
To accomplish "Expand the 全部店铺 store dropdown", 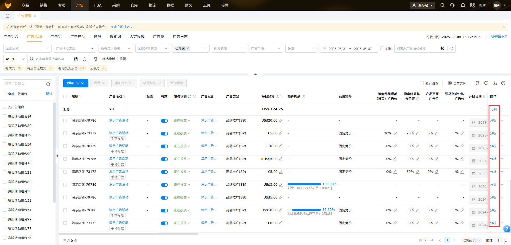I will [27, 48].
